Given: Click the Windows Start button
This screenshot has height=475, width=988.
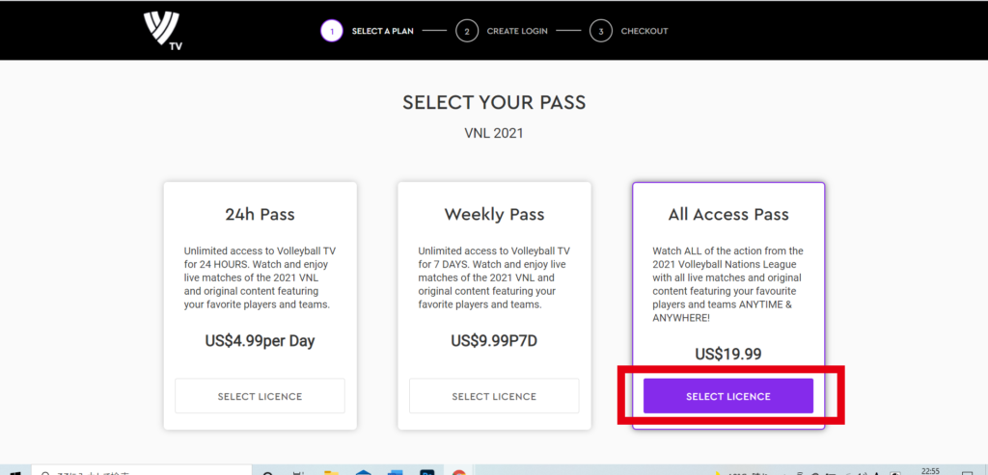Looking at the screenshot, I should tap(16, 472).
